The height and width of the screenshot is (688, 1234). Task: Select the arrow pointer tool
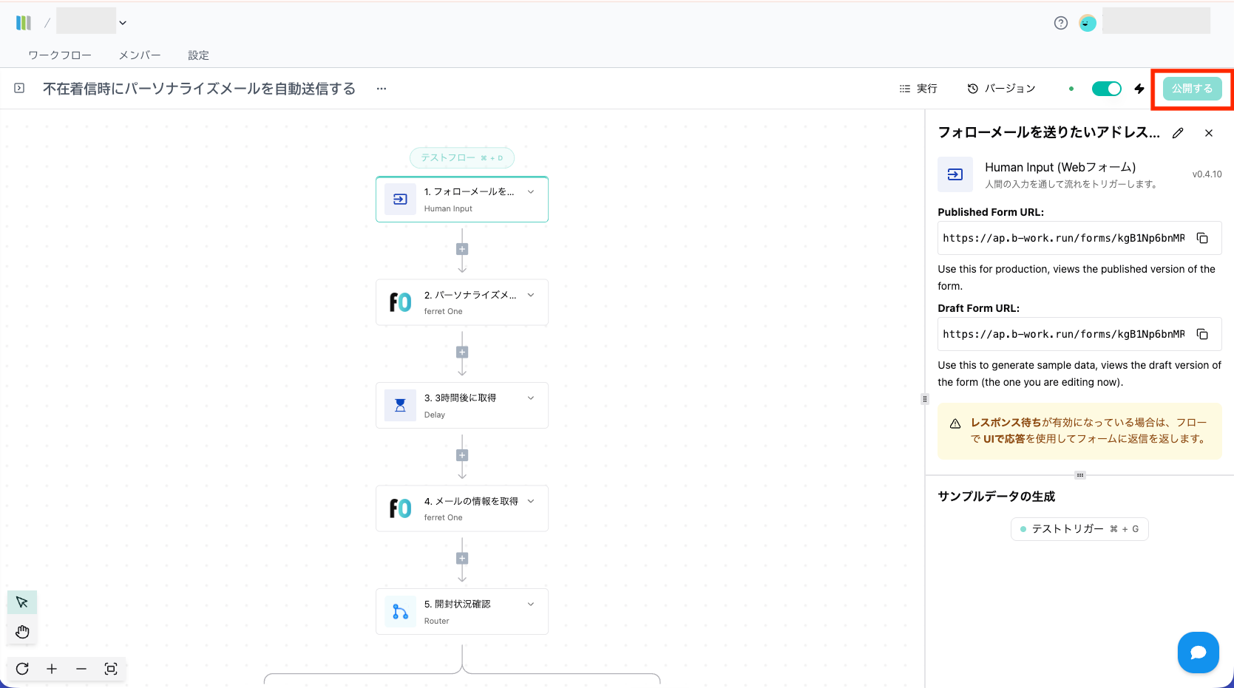pyautogui.click(x=22, y=602)
